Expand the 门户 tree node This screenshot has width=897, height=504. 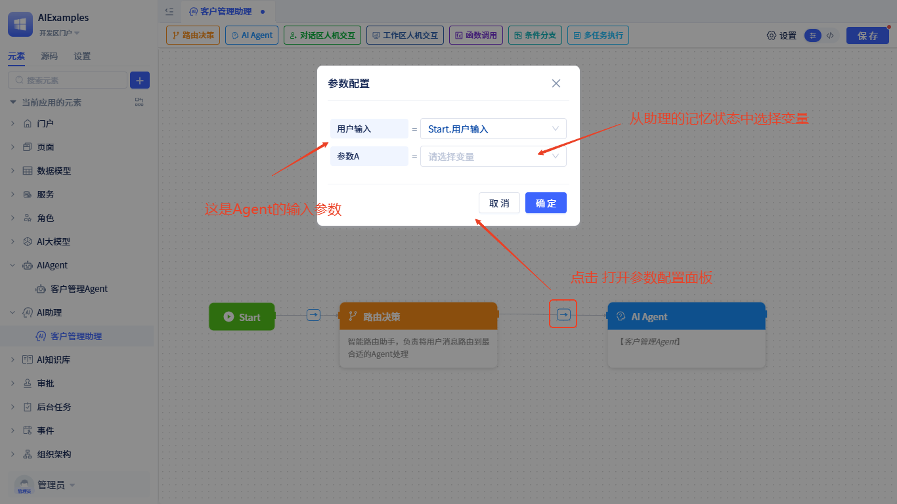click(12, 123)
